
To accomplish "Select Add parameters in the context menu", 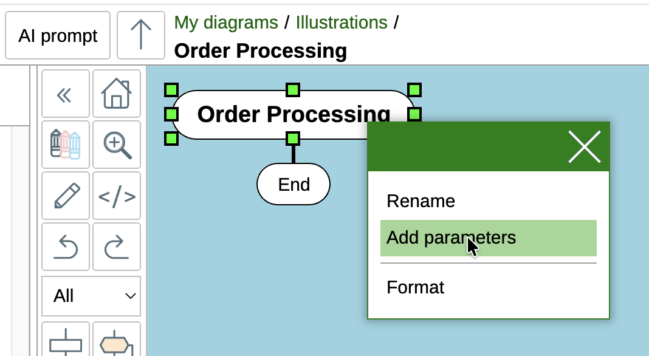I will (450, 238).
